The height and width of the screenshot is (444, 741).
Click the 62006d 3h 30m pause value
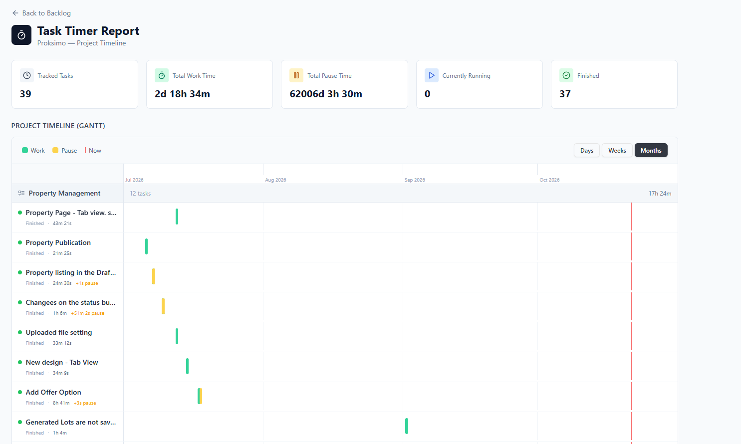coord(326,94)
